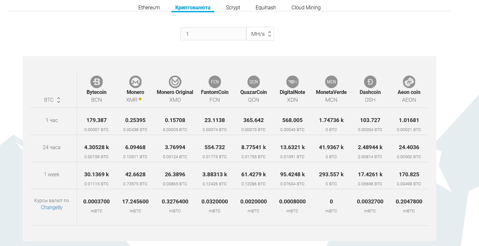
Task: Click the MonetaVerde MCN icon
Action: click(331, 82)
